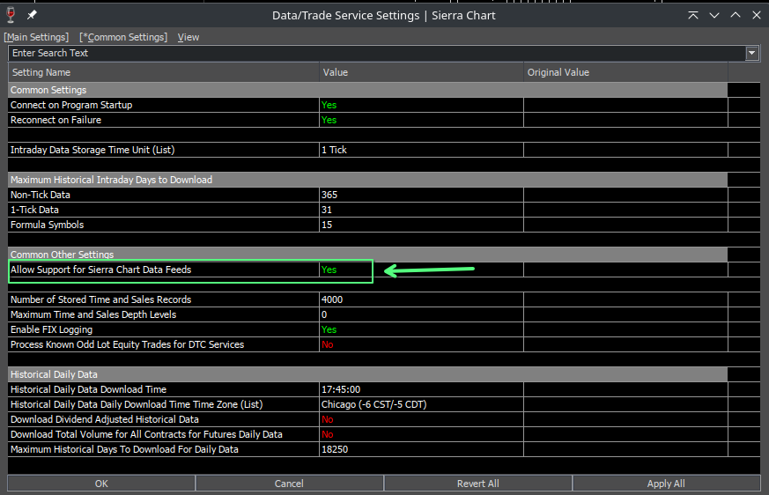Select the Connect on Program Startup row label

71,105
